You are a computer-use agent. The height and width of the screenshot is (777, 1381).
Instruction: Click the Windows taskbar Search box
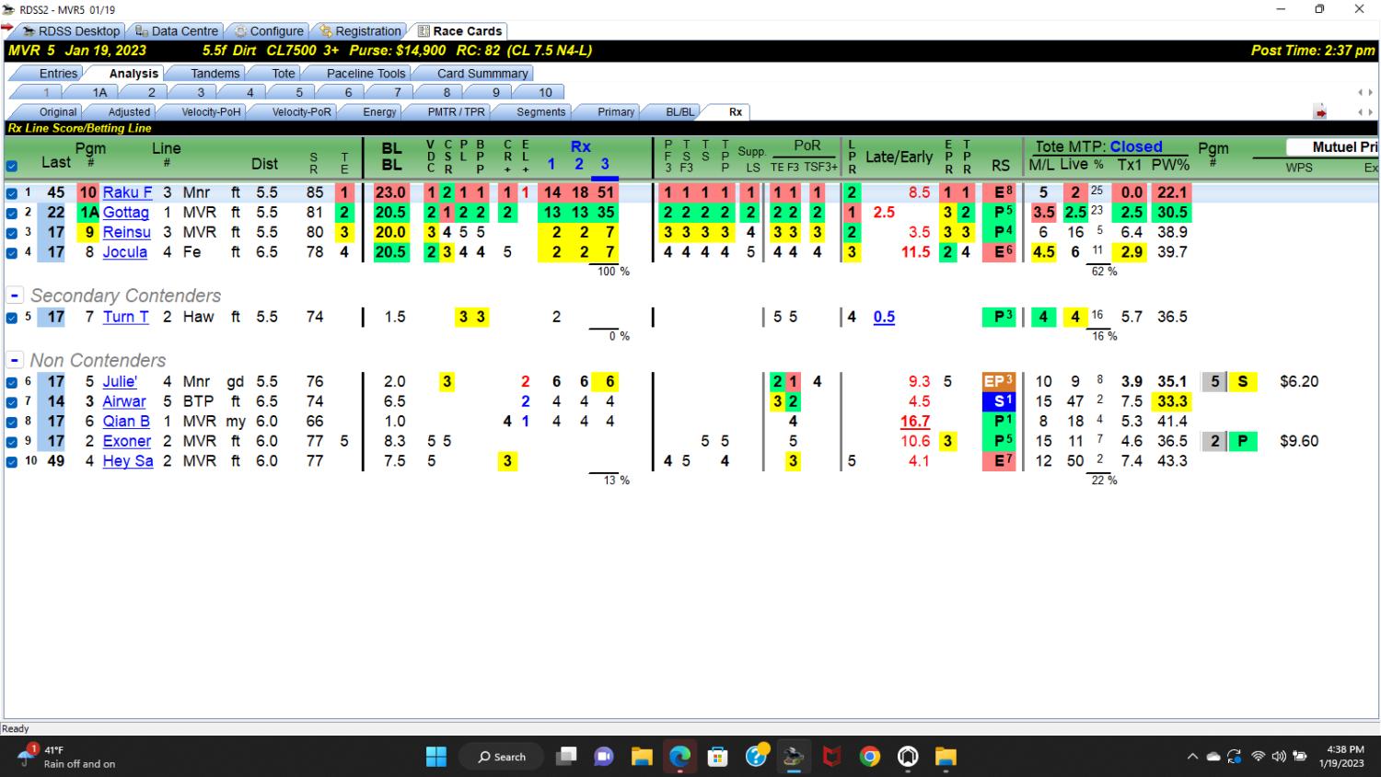pyautogui.click(x=502, y=757)
